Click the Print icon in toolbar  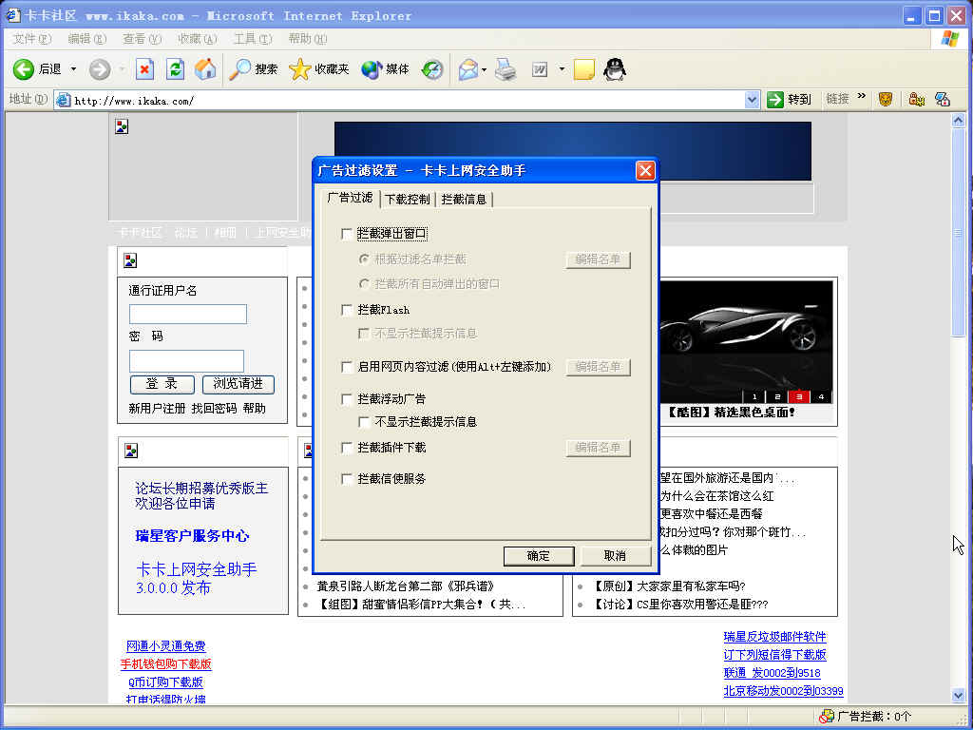point(506,68)
